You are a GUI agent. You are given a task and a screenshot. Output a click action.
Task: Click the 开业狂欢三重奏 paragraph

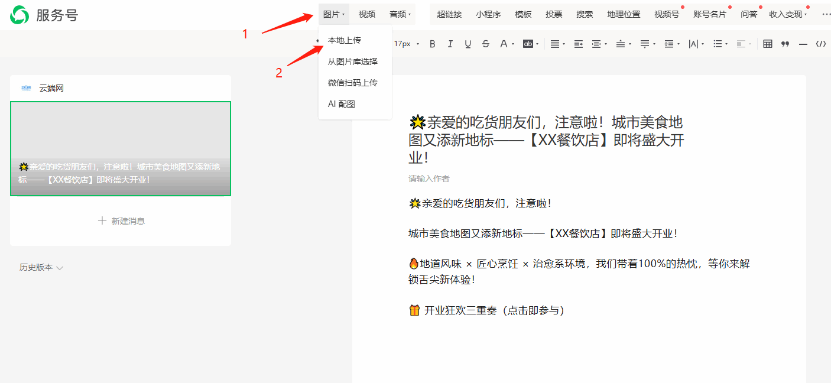486,310
